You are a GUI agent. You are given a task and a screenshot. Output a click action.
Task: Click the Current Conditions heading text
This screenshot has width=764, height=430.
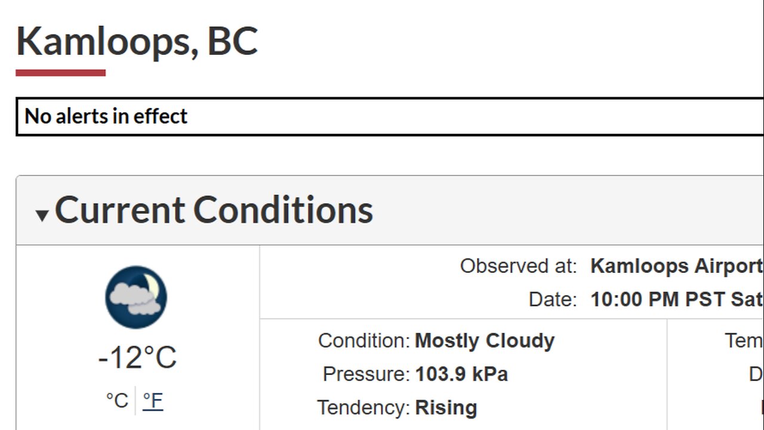coord(214,210)
